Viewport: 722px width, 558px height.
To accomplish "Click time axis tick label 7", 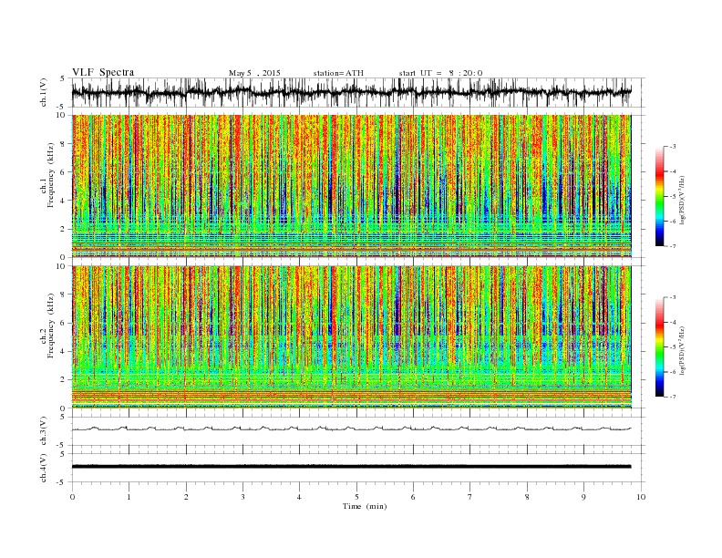I will pos(470,497).
